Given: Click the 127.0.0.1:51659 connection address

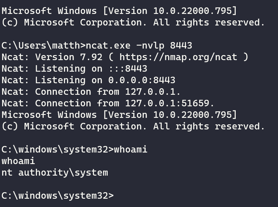Looking at the screenshot, I should pyautogui.click(x=169, y=103).
